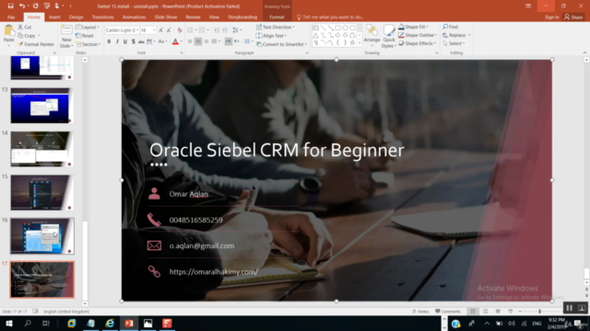Screen dimensions: 590x331
Task: Expand the Layout dropdown
Action: [x=87, y=27]
